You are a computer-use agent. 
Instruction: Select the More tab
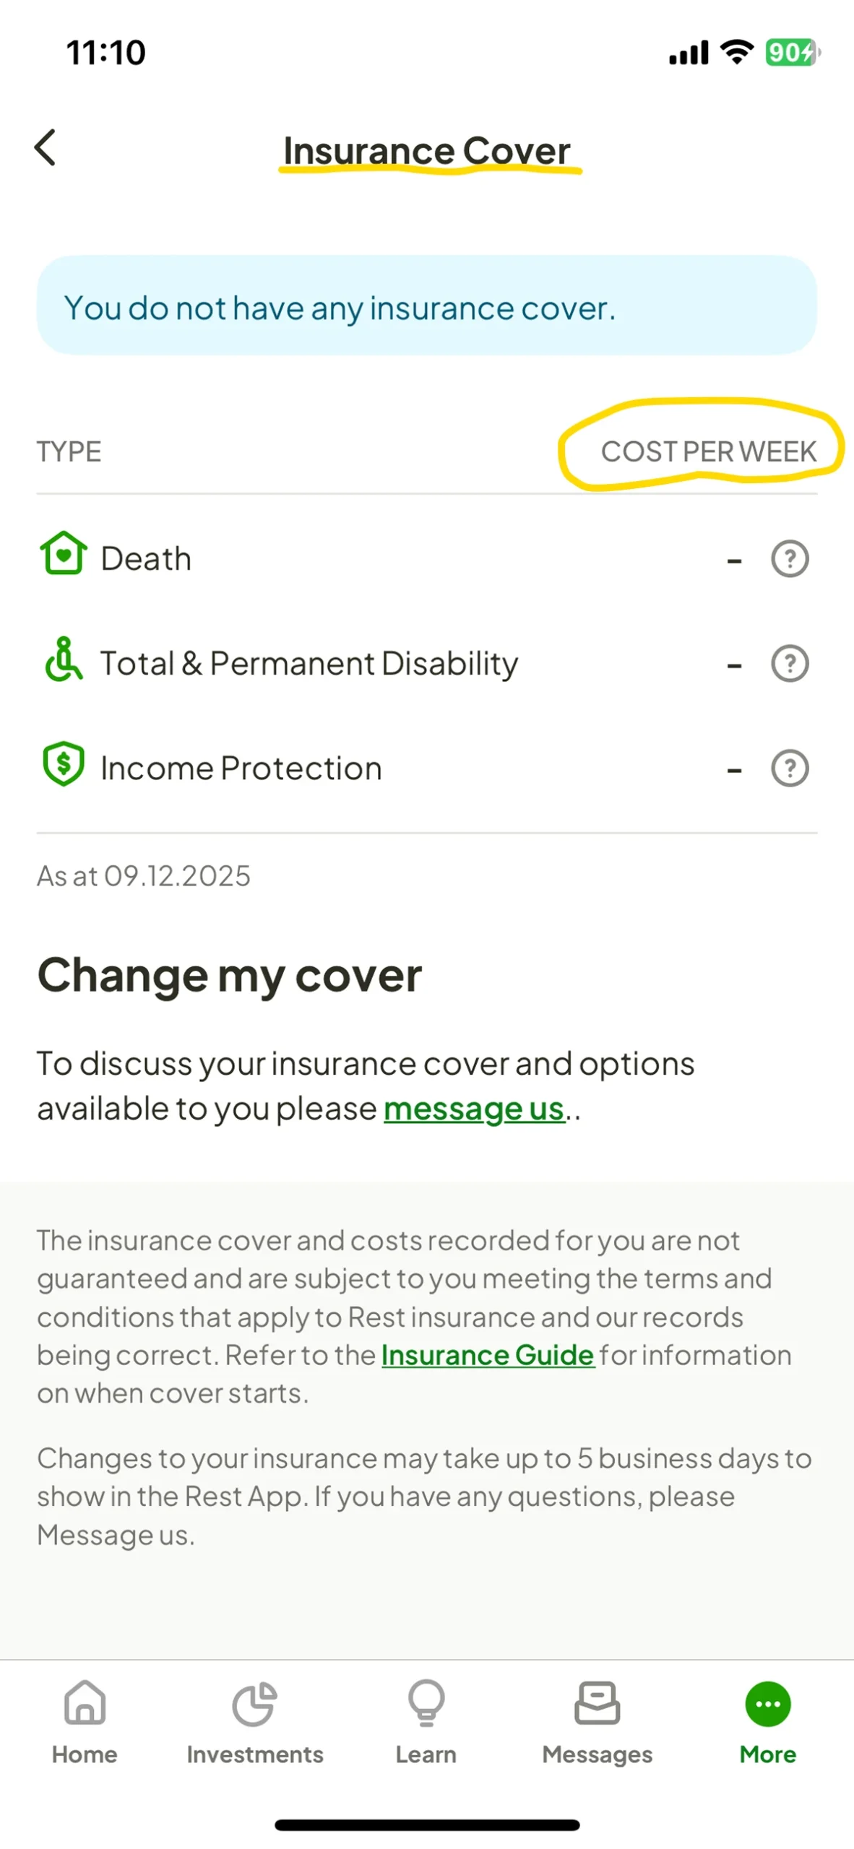click(767, 1722)
